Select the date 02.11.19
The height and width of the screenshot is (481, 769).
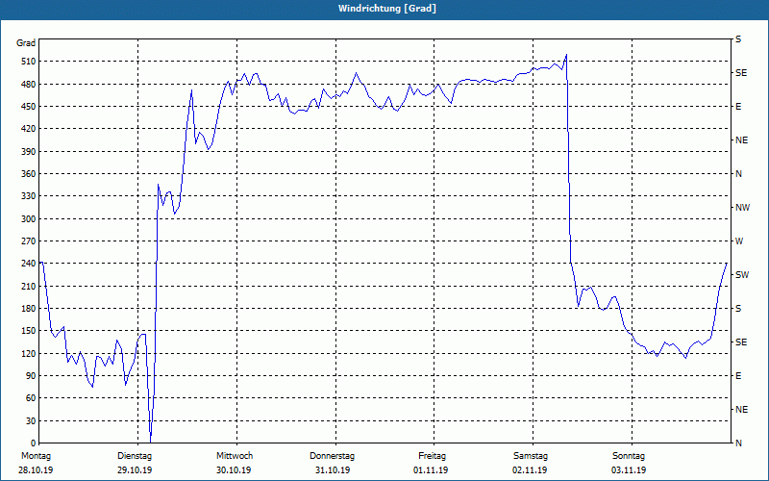click(530, 470)
